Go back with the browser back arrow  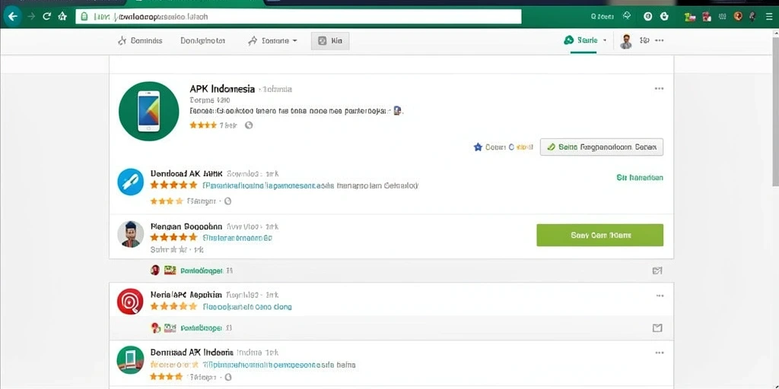pyautogui.click(x=12, y=17)
